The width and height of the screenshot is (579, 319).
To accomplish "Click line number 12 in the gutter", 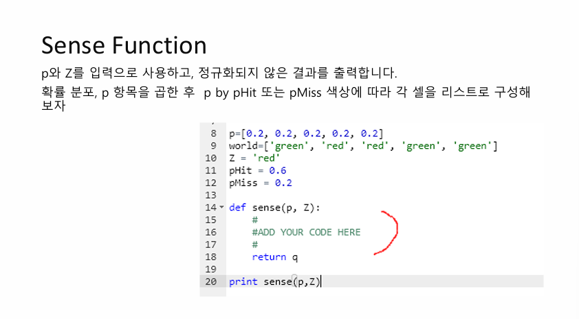I will pyautogui.click(x=211, y=182).
